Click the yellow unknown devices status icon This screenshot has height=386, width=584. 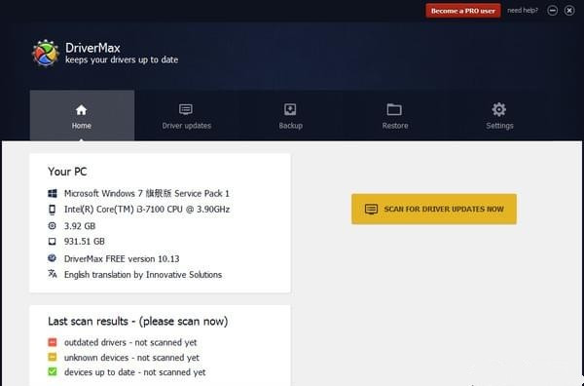click(53, 357)
